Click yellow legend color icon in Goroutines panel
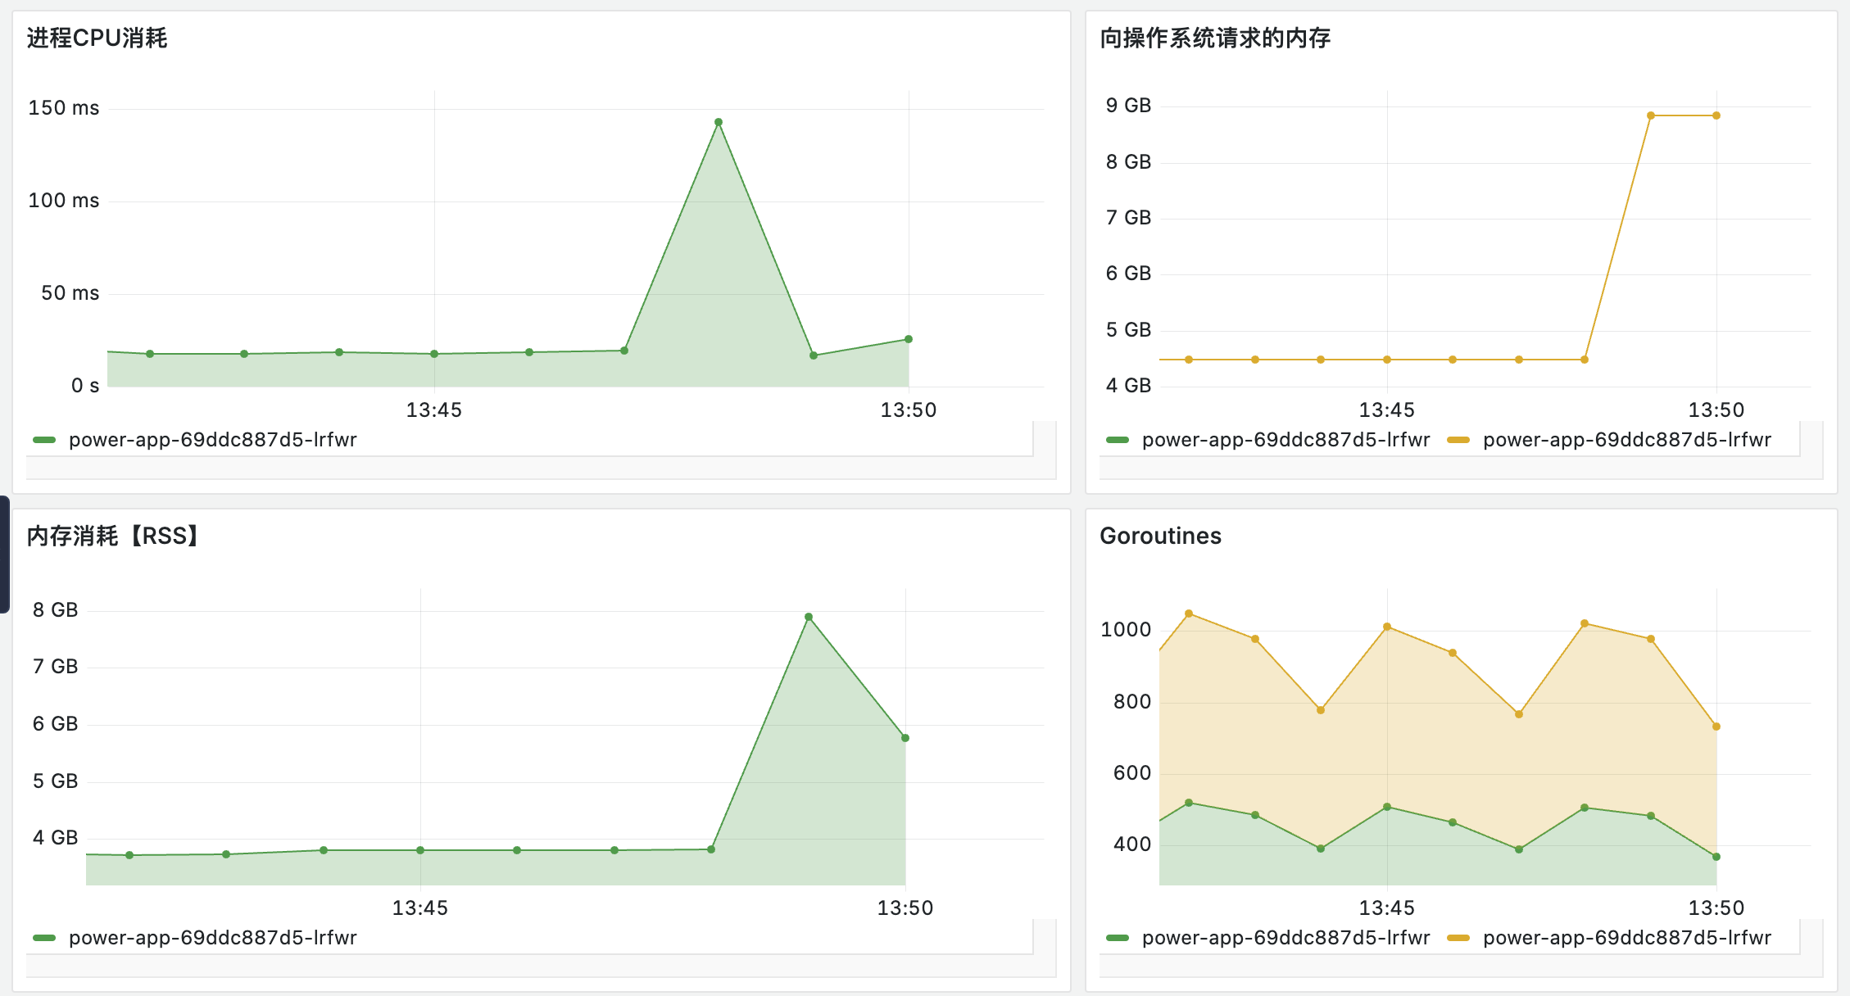 point(1458,938)
